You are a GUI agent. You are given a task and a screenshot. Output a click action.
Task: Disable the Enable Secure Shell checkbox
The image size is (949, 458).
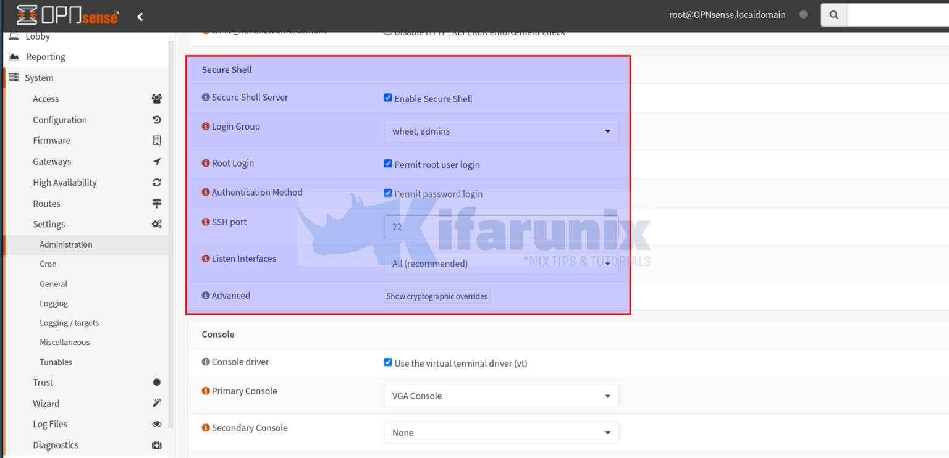(x=387, y=97)
